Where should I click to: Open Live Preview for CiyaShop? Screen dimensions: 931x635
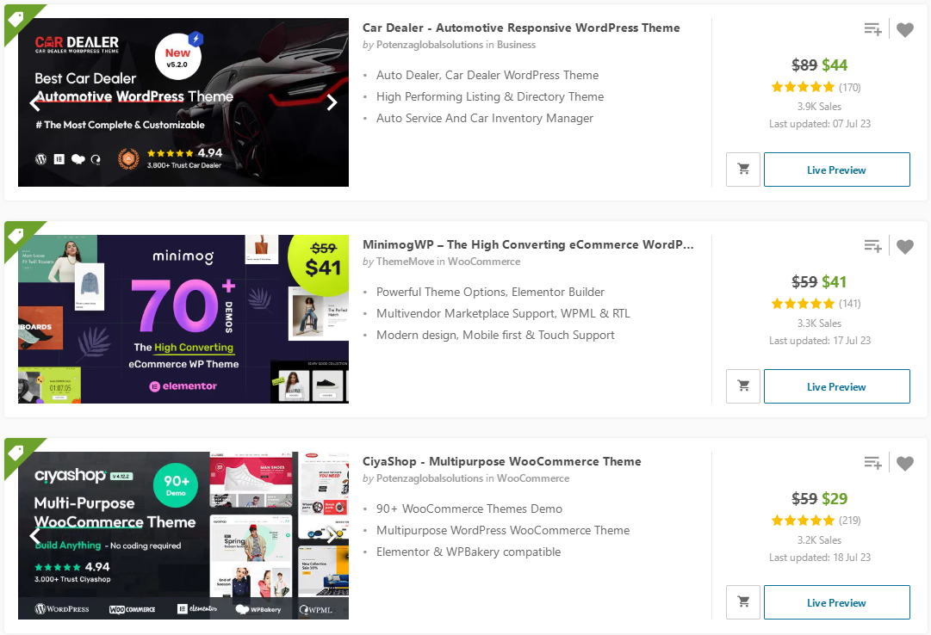click(836, 602)
